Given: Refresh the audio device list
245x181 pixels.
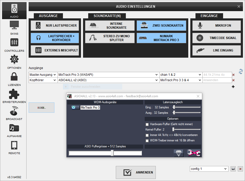Looking at the screenshot, I should pos(241,71).
